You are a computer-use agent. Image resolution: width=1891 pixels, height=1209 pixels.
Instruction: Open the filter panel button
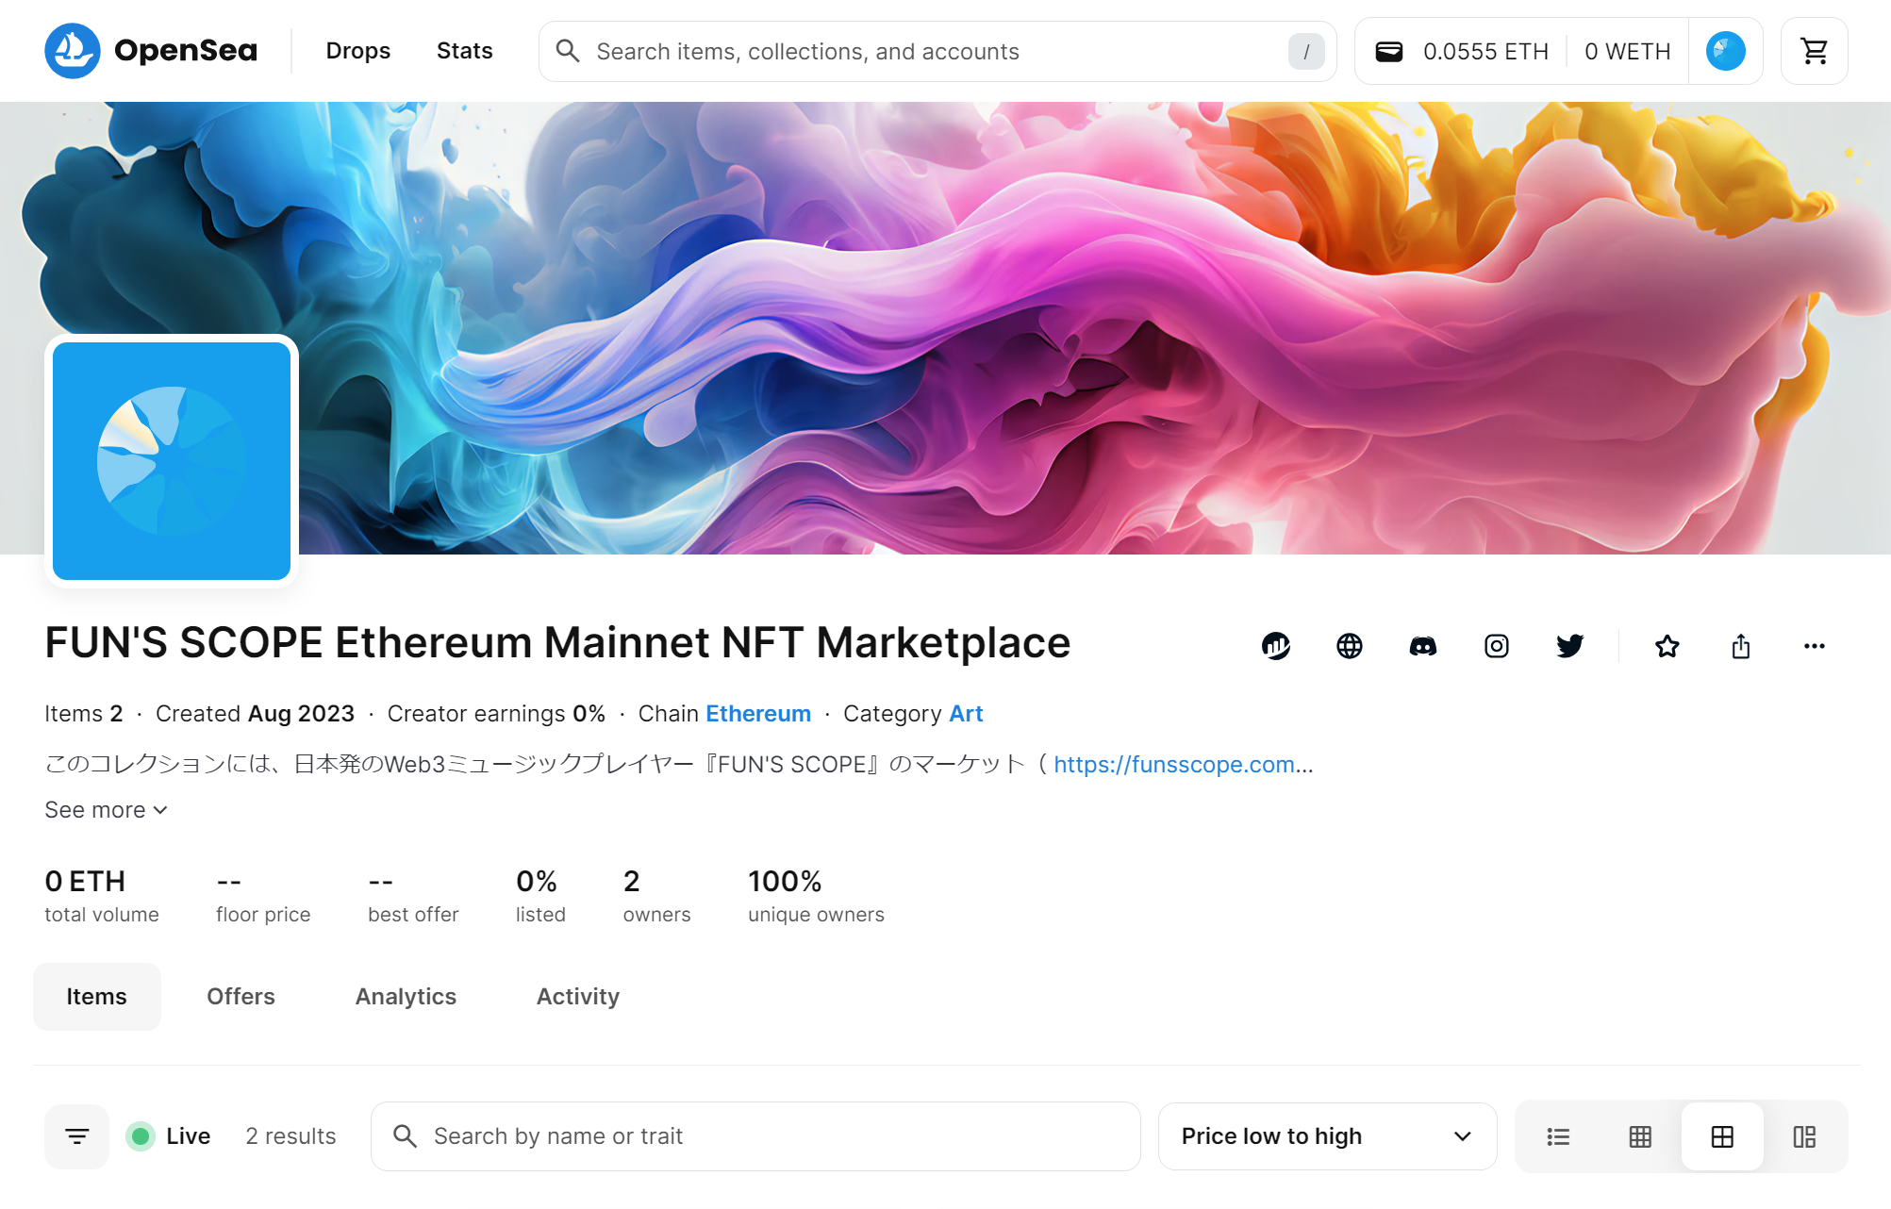pyautogui.click(x=77, y=1136)
